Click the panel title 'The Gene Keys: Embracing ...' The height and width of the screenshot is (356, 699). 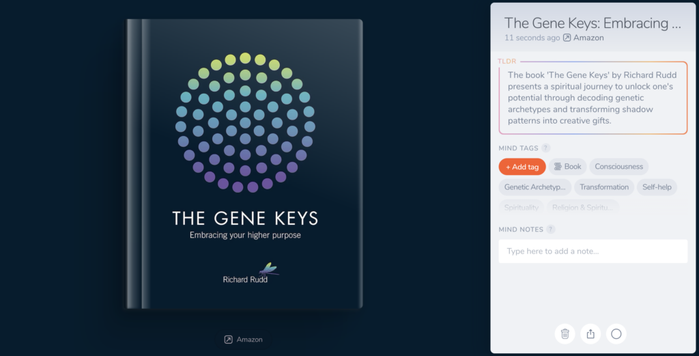click(x=593, y=23)
